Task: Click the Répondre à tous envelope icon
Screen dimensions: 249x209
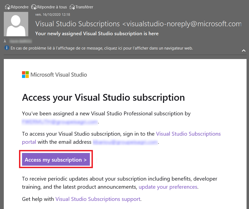Action: 34,7
